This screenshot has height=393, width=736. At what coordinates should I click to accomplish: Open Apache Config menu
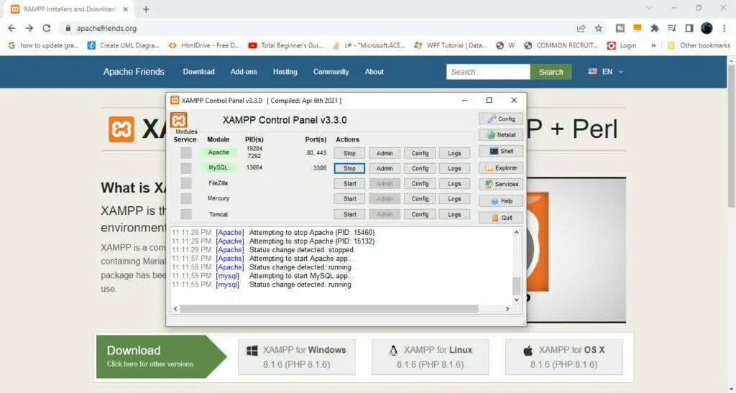[420, 153]
